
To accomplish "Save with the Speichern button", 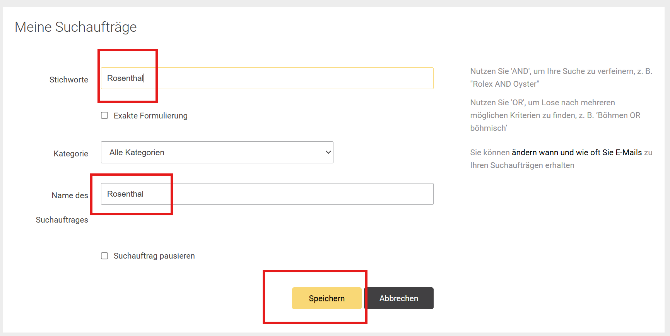I will coord(326,298).
